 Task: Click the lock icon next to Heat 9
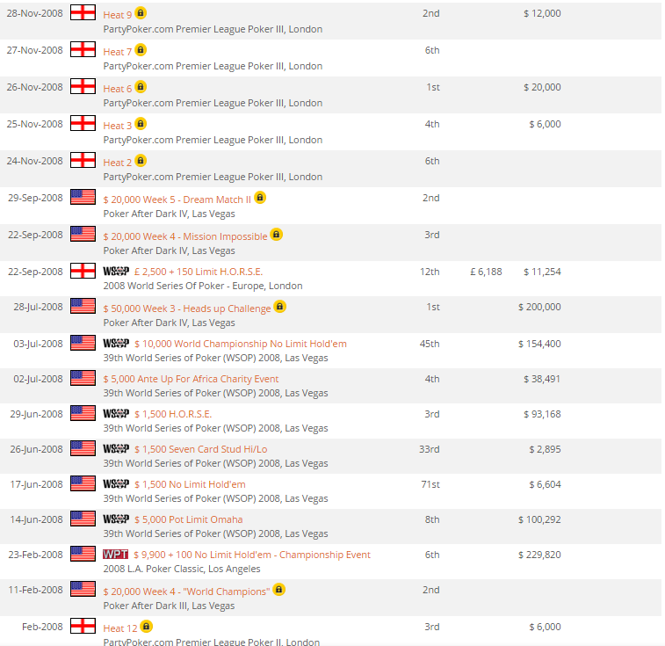(141, 13)
